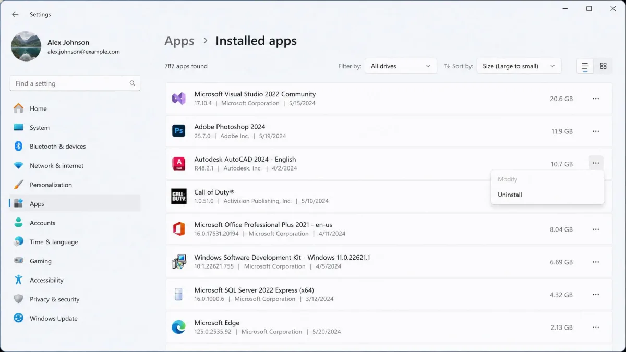This screenshot has width=626, height=352.
Task: Open Privacy & security shield icon
Action: [x=19, y=299]
